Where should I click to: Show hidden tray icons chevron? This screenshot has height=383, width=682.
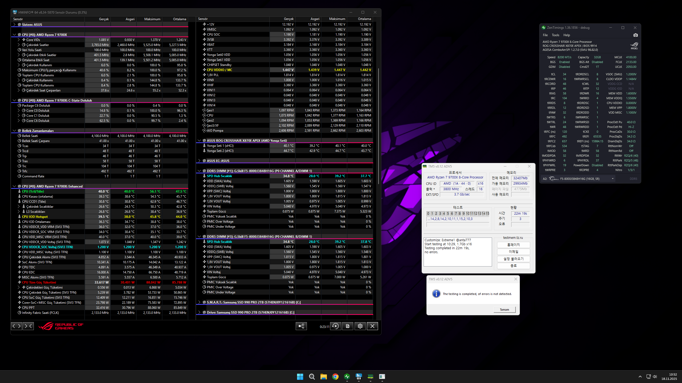pos(640,377)
